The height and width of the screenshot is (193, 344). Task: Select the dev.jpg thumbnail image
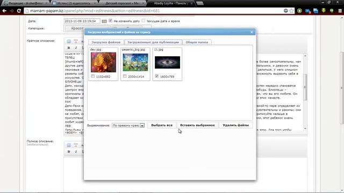(103, 62)
